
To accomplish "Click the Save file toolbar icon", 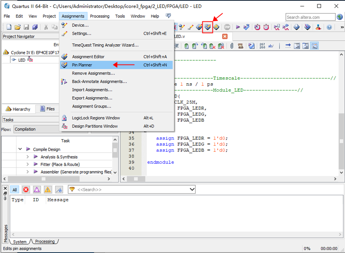I will coord(26,27).
